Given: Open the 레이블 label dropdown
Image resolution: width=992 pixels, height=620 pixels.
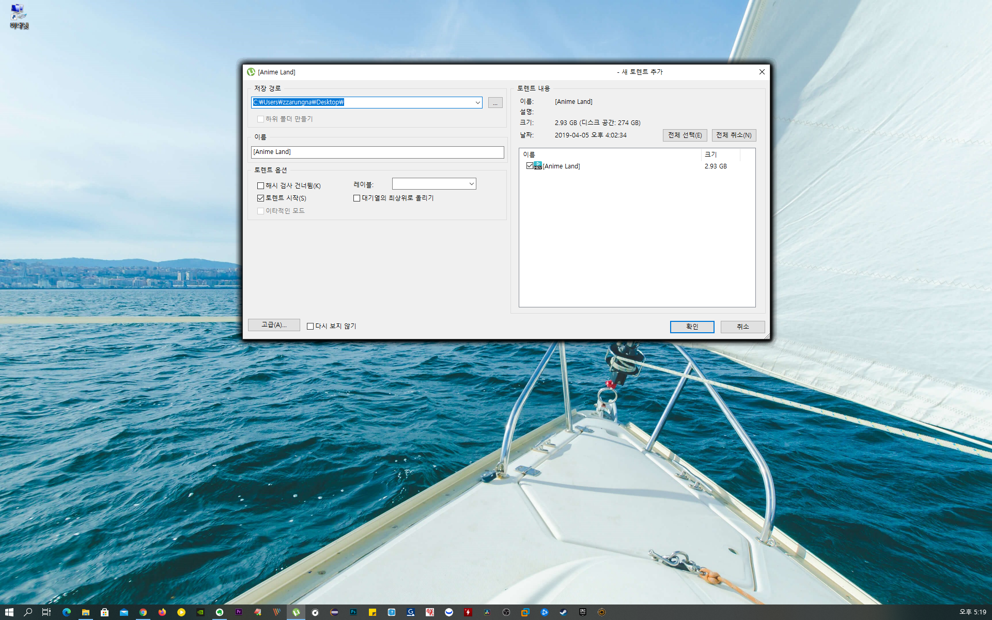Looking at the screenshot, I should [x=471, y=184].
